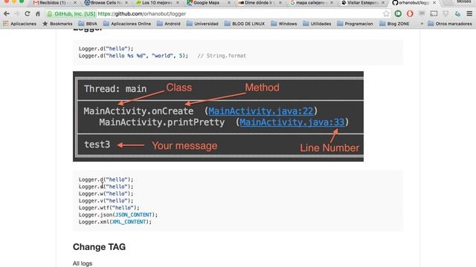
Task: Open the BBVA bookmarks folder
Action: [88, 24]
